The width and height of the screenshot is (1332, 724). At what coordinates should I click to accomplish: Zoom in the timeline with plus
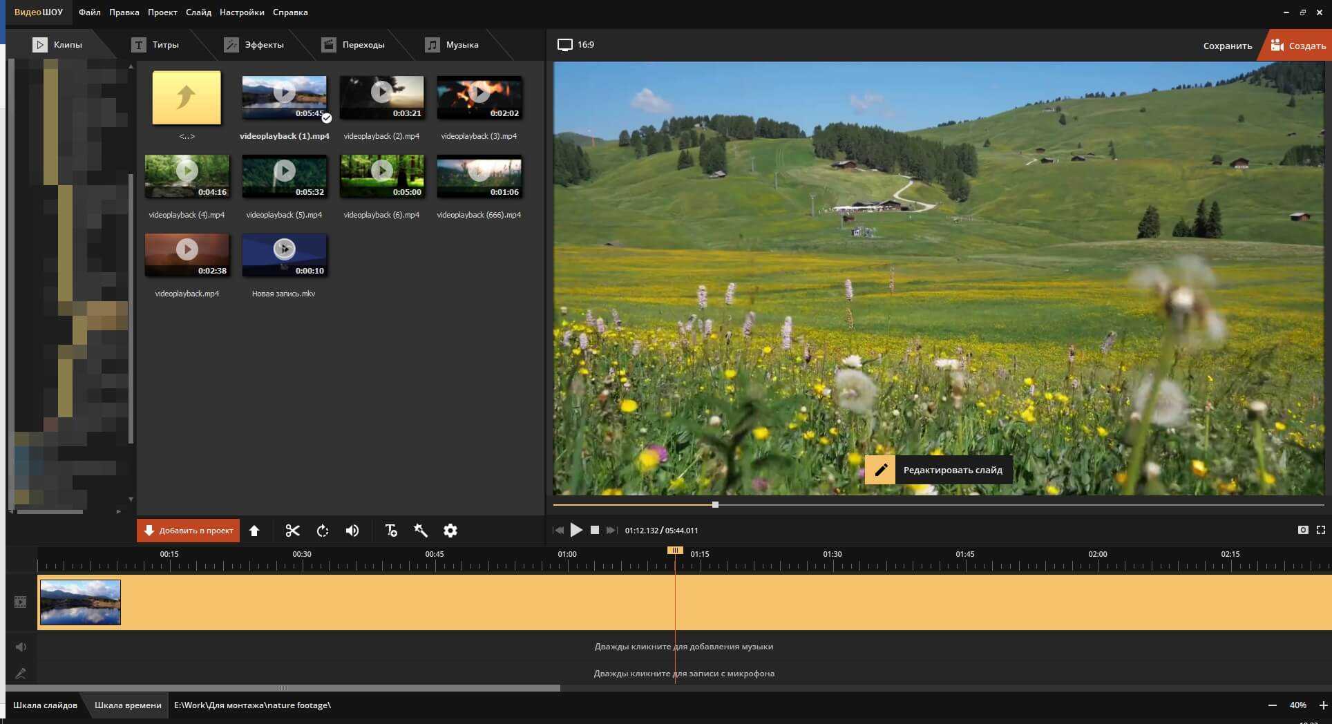pos(1324,705)
